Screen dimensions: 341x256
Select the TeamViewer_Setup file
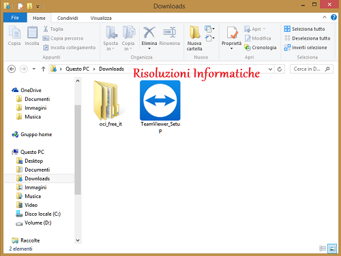(160, 107)
